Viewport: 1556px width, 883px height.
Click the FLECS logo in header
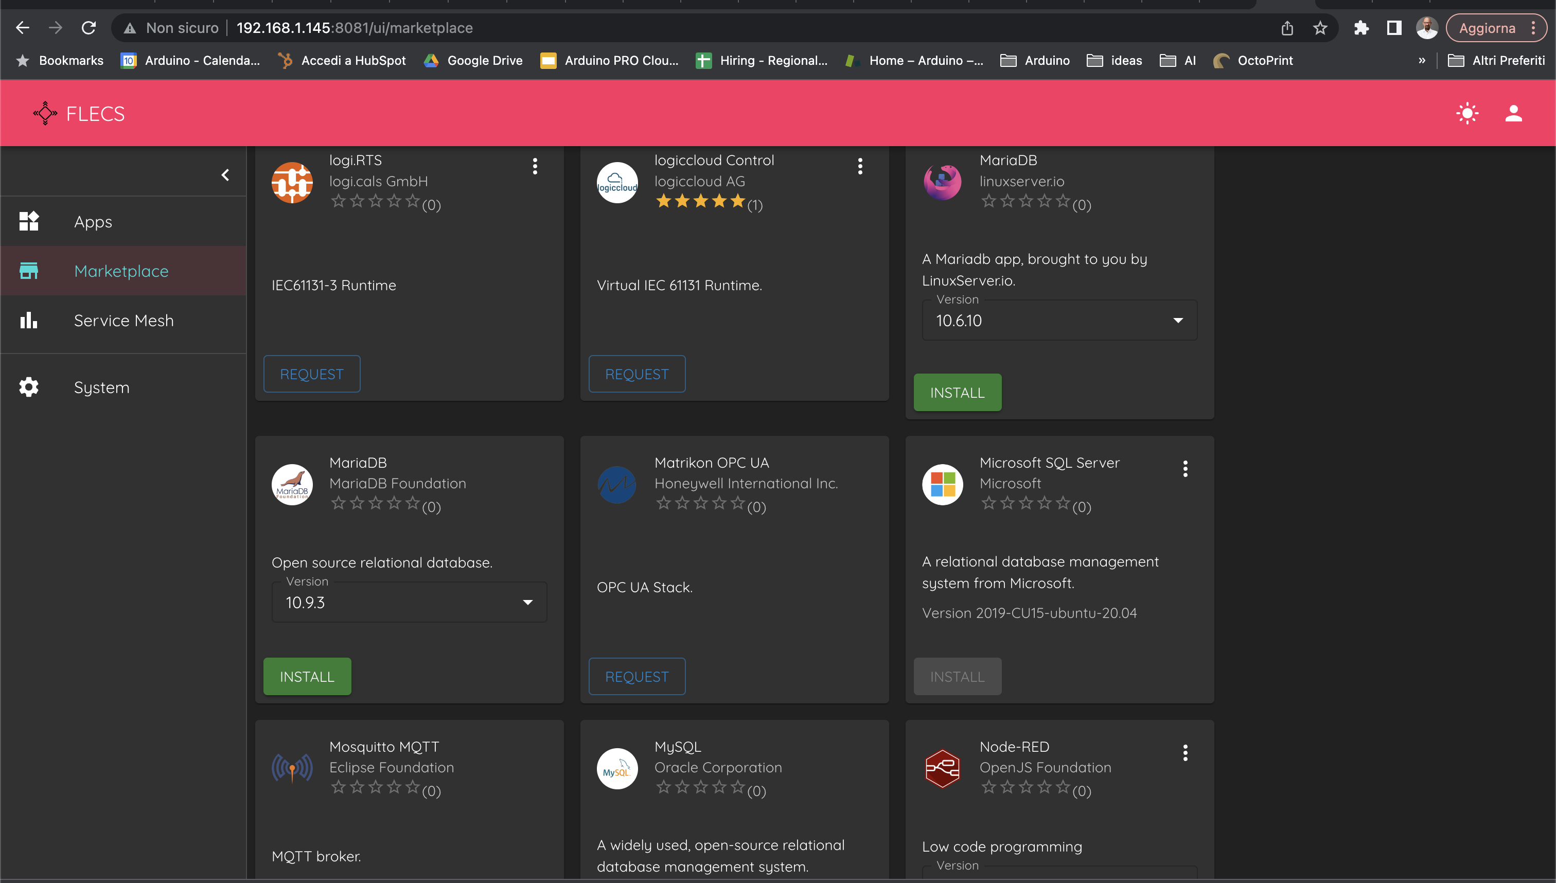pyautogui.click(x=79, y=113)
